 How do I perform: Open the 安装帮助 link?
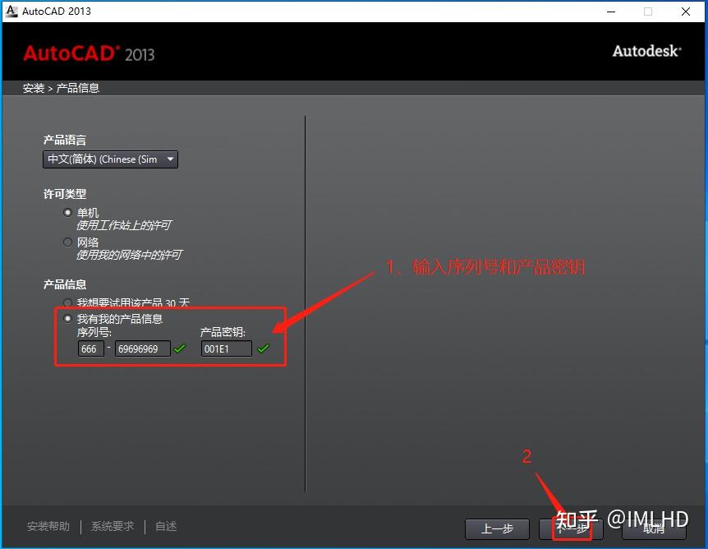pyautogui.click(x=48, y=526)
